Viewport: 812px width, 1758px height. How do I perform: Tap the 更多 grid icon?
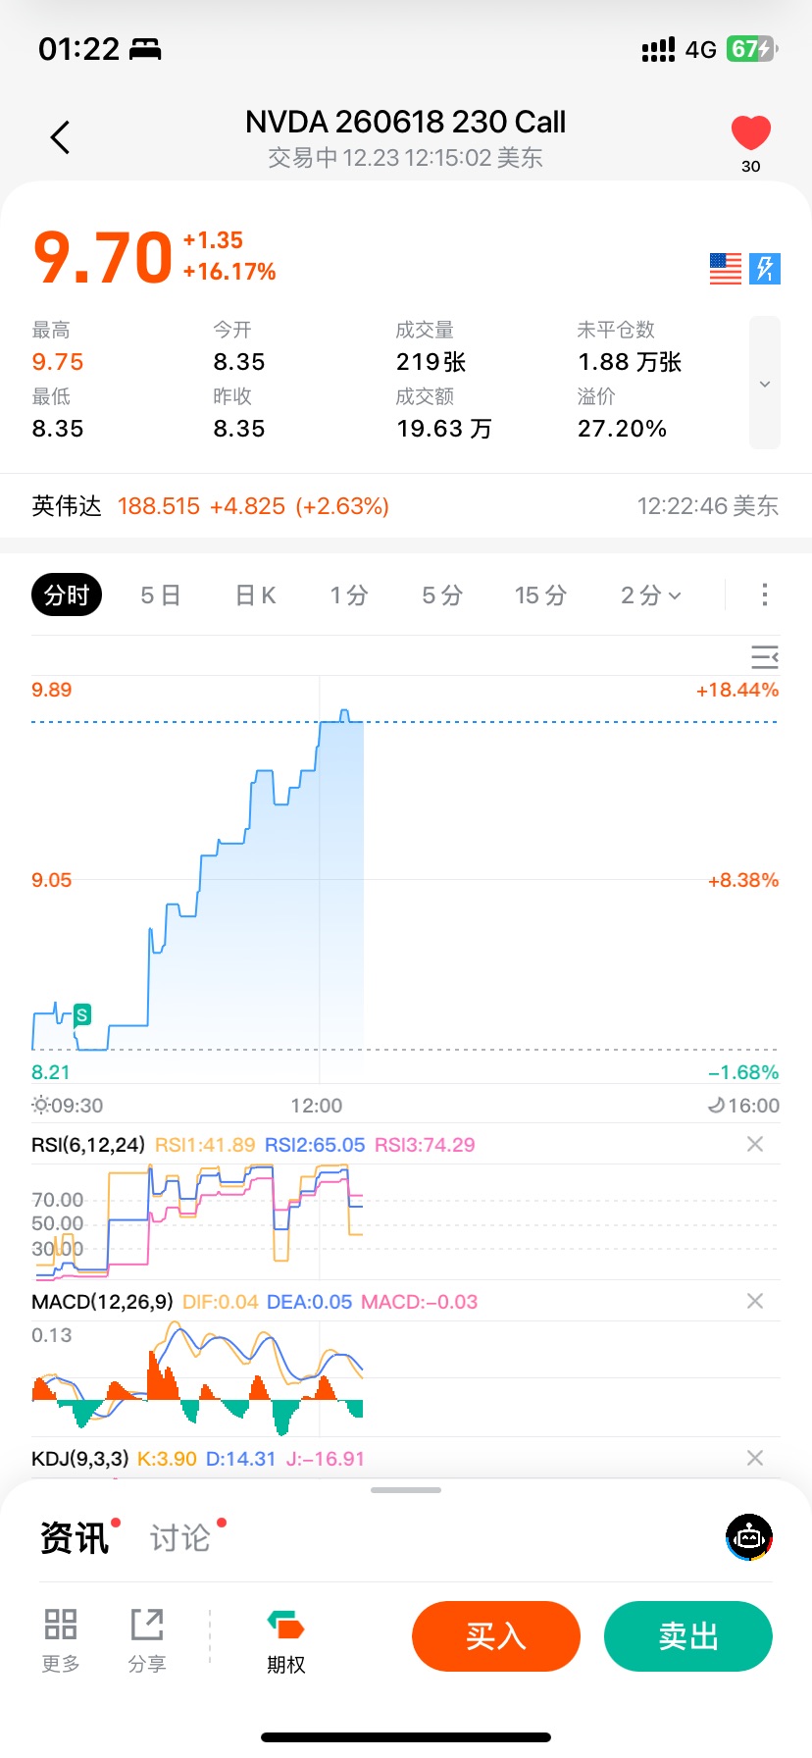[x=61, y=1639]
